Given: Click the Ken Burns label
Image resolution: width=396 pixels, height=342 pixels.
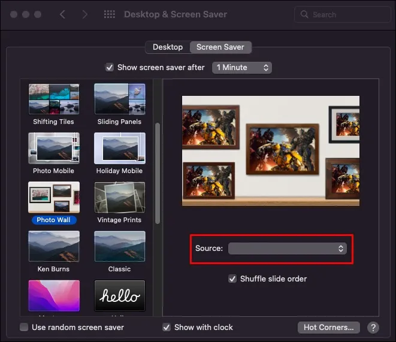Looking at the screenshot, I should coord(53,269).
